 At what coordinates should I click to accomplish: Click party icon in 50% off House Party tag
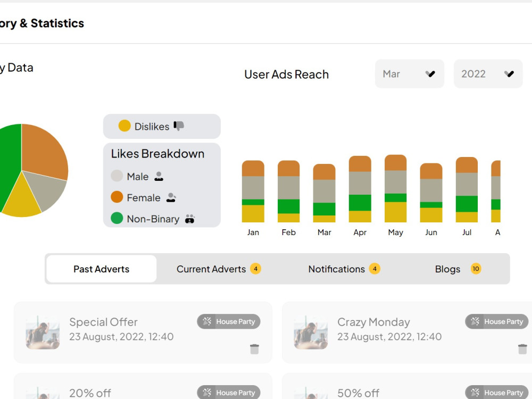pyautogui.click(x=475, y=393)
